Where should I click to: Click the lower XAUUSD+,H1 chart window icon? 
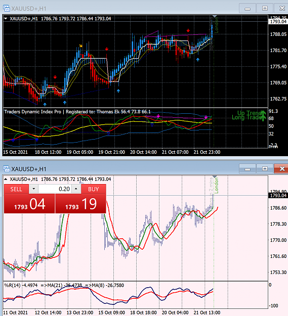point(6,169)
